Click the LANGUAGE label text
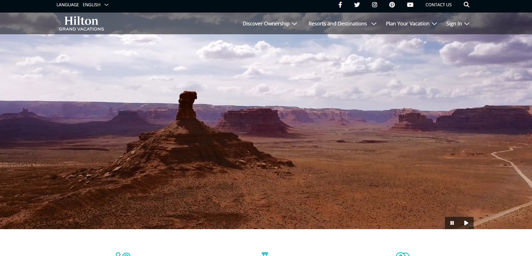The image size is (532, 256). coord(68,5)
